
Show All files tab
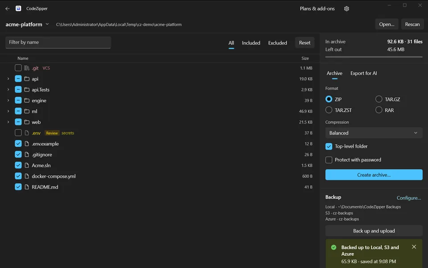tap(231, 43)
